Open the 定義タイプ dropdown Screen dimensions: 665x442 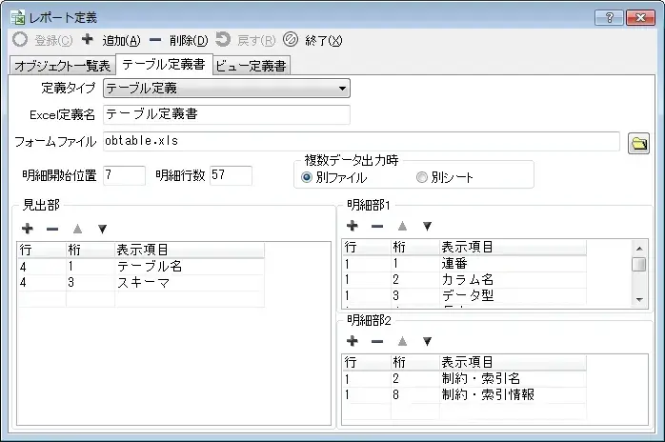pos(226,90)
